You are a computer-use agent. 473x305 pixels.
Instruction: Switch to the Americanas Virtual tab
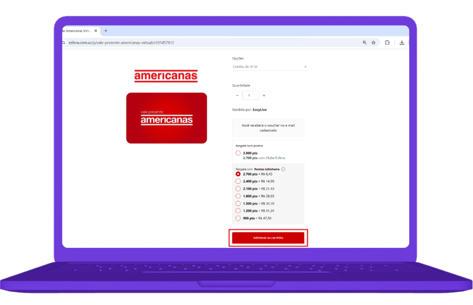pos(76,31)
